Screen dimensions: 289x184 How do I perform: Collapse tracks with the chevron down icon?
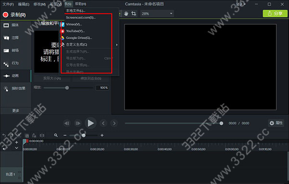click(16, 148)
